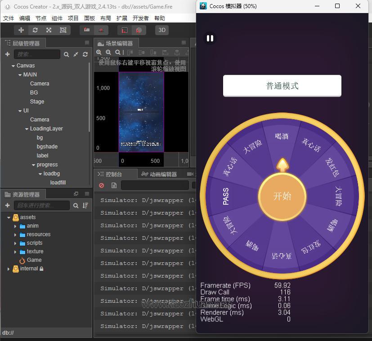This screenshot has height=341, width=372.
Task: Pause the game in the simulator
Action: click(210, 39)
